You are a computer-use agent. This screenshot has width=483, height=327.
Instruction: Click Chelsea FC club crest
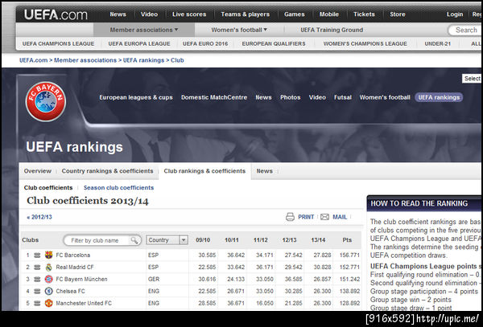point(48,291)
